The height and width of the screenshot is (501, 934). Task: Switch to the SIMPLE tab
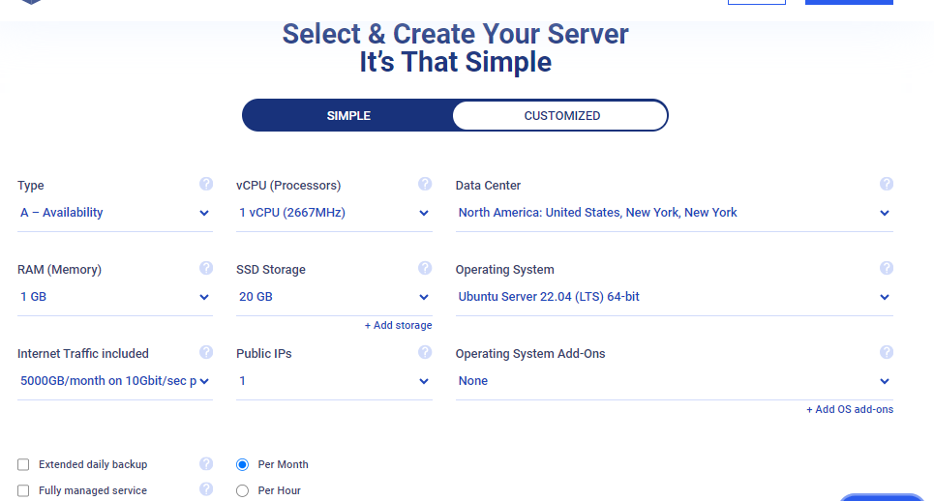click(348, 115)
